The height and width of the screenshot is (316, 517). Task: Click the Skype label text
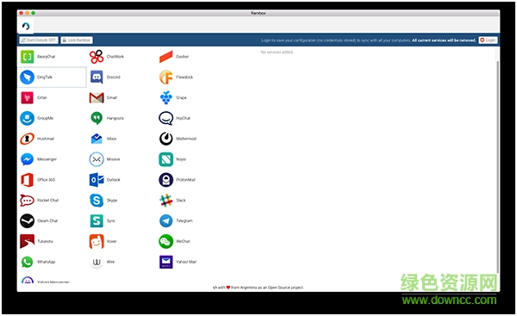pyautogui.click(x=112, y=201)
